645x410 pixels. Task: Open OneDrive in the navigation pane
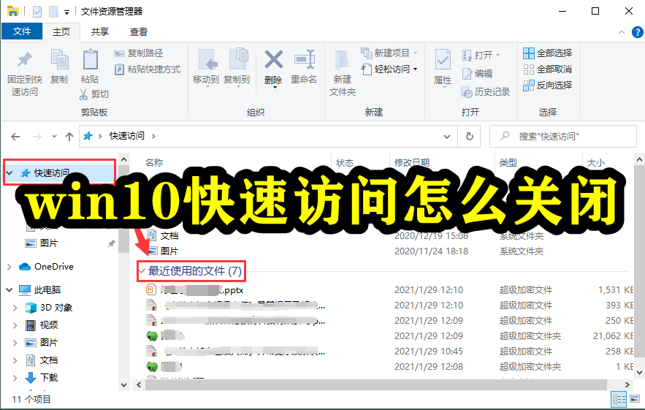click(x=53, y=267)
